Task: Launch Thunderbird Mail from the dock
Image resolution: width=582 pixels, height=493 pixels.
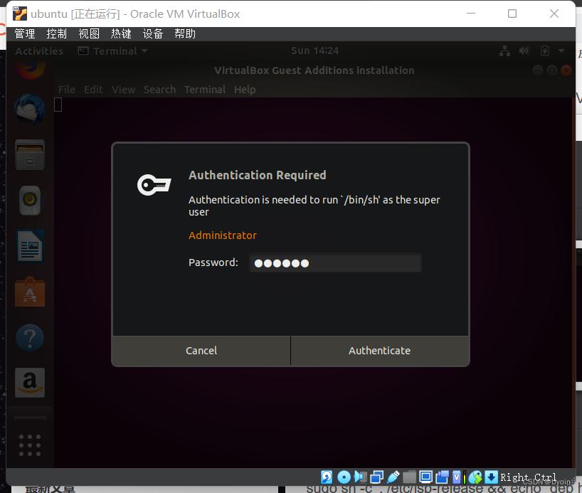Action: click(x=30, y=110)
